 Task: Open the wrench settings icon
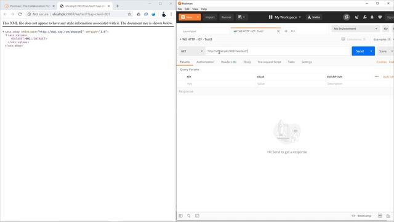[364, 17]
